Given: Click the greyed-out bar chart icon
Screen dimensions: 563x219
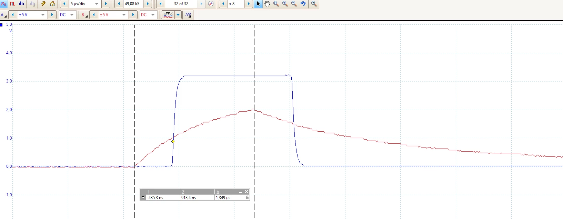Looking at the screenshot, I should (x=32, y=4).
